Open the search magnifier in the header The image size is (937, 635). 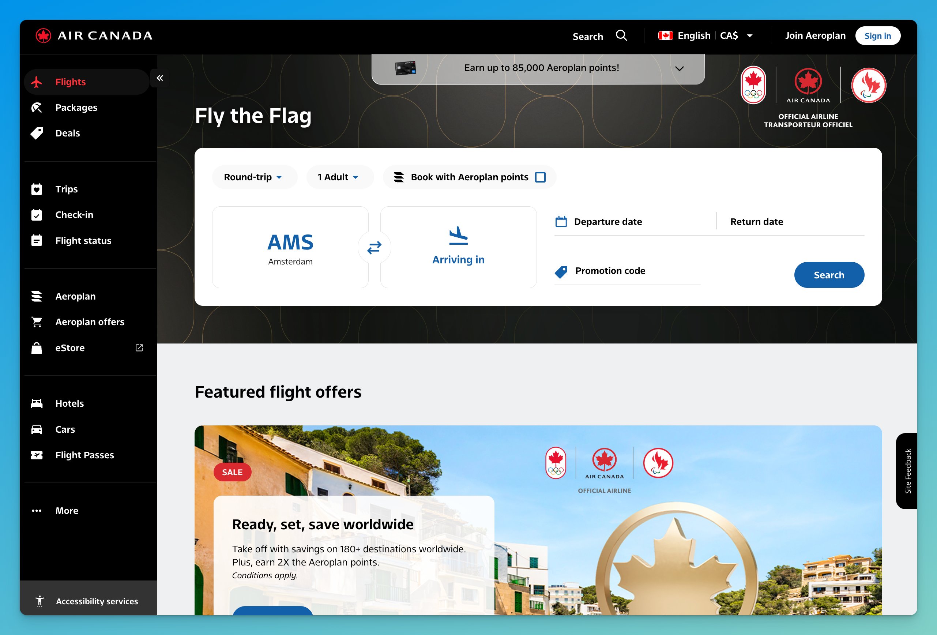point(621,35)
